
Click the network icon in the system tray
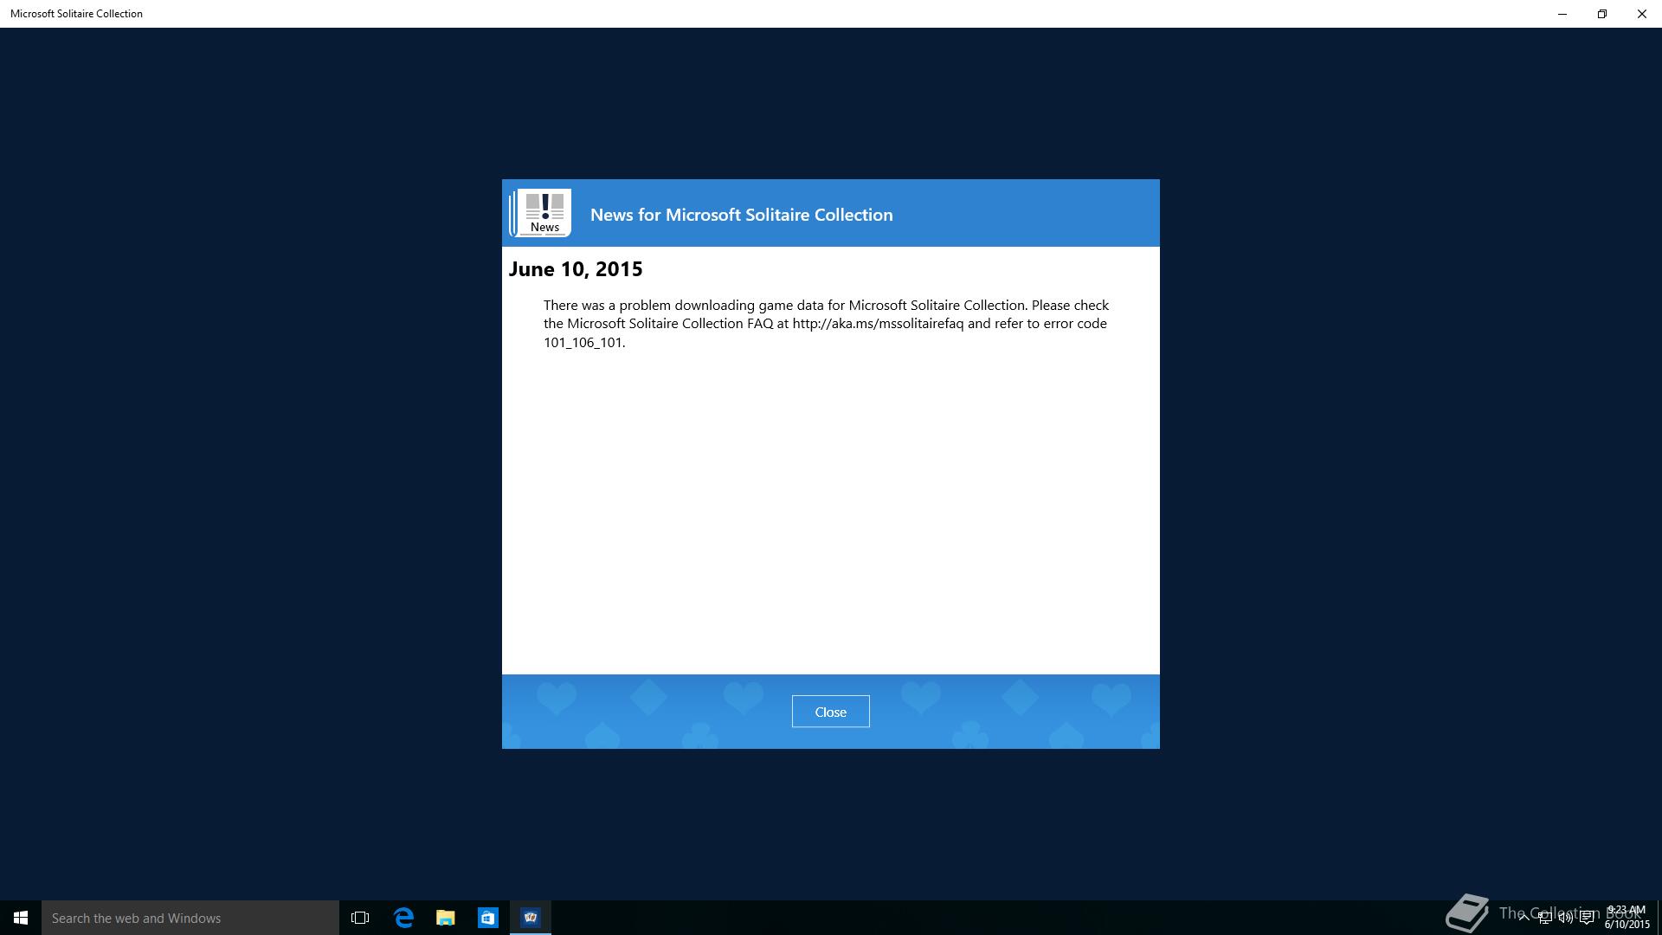[x=1545, y=918]
